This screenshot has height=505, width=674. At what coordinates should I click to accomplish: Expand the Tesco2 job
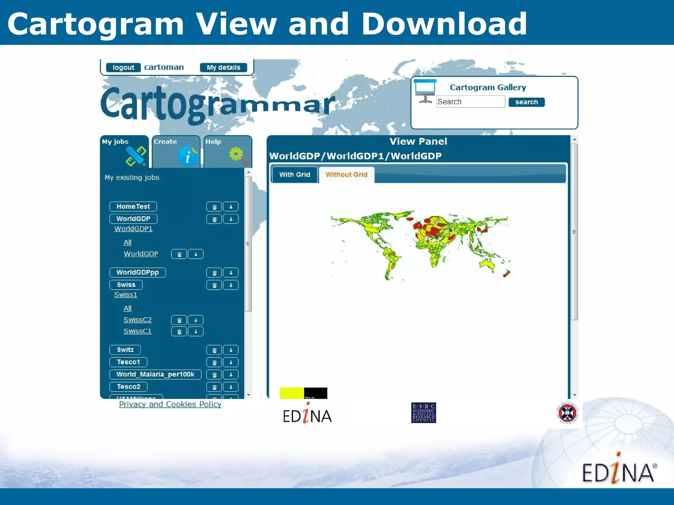128,387
